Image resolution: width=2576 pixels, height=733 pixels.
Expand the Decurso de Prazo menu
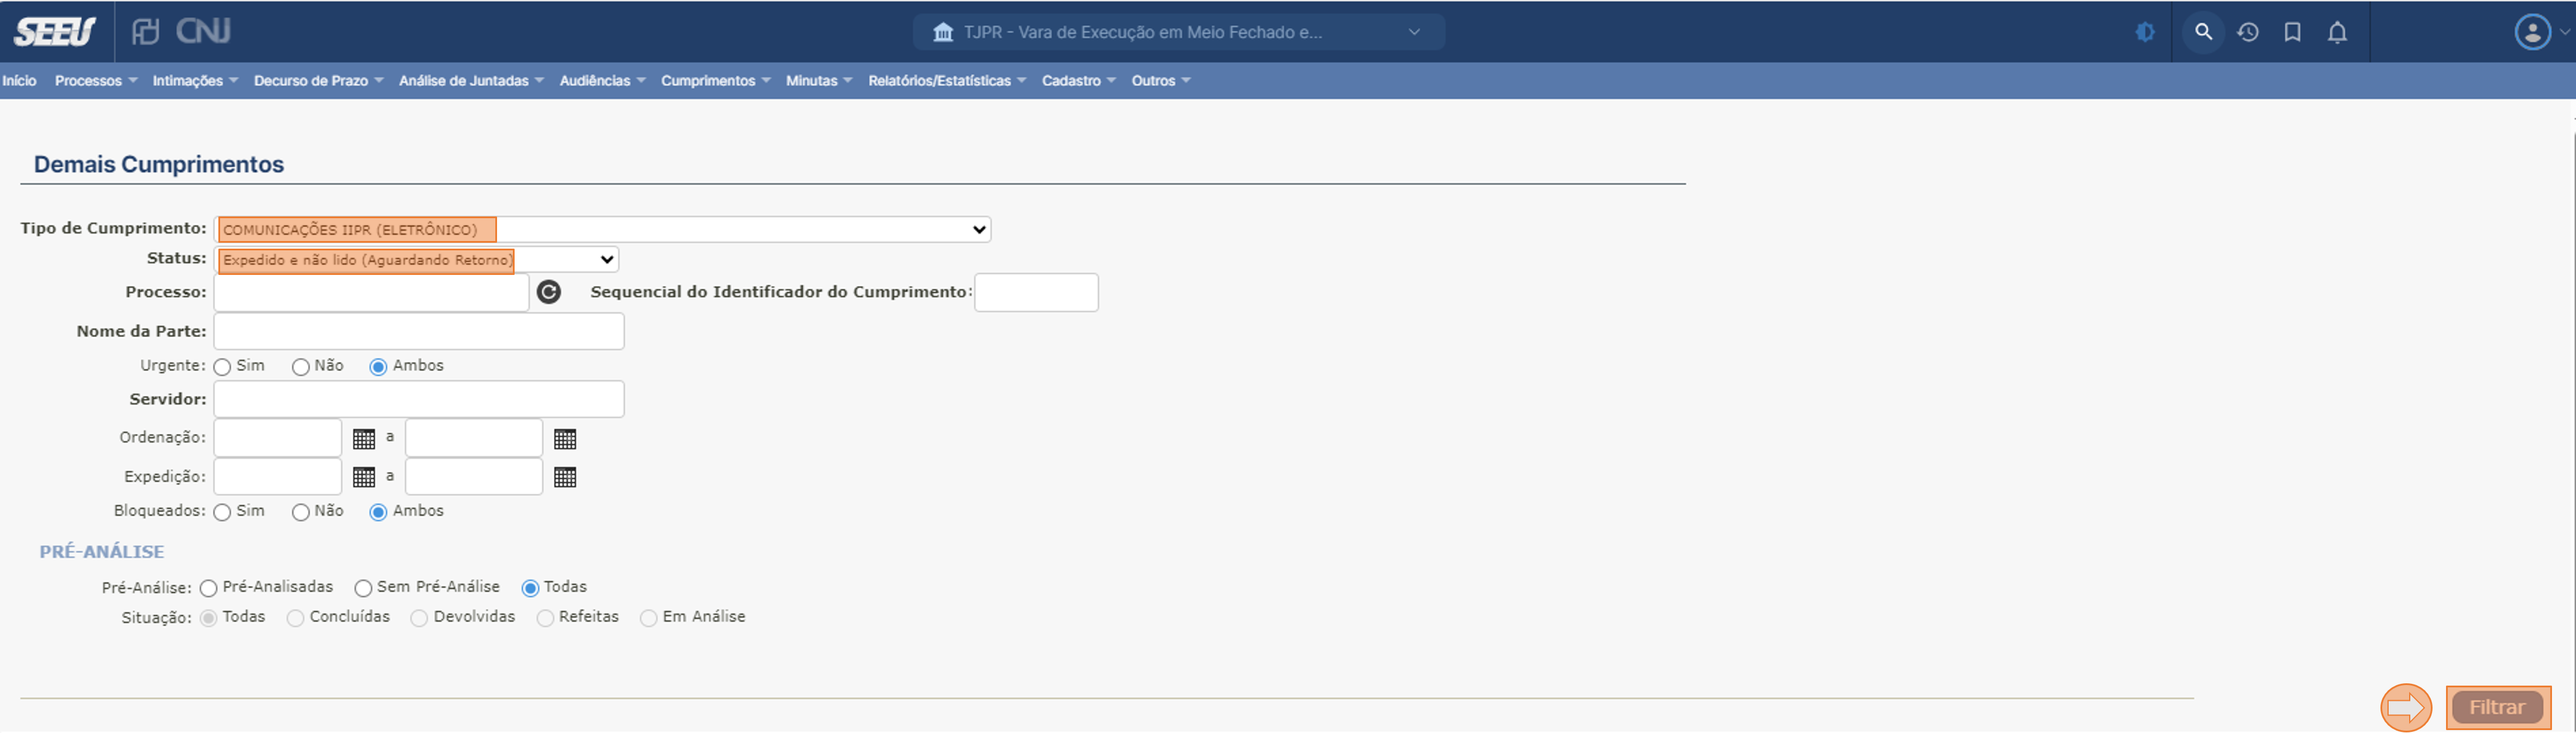(x=318, y=81)
